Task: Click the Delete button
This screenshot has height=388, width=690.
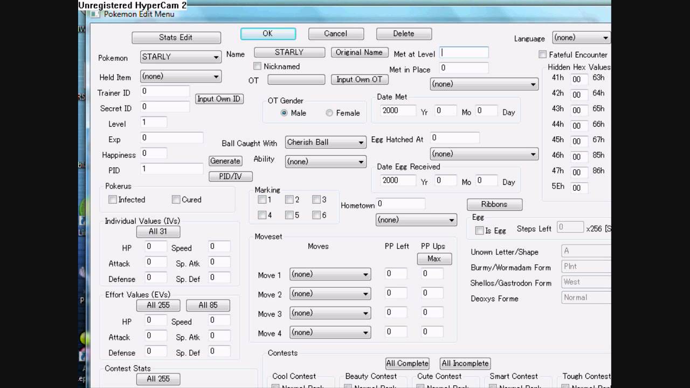Action: 404,33
